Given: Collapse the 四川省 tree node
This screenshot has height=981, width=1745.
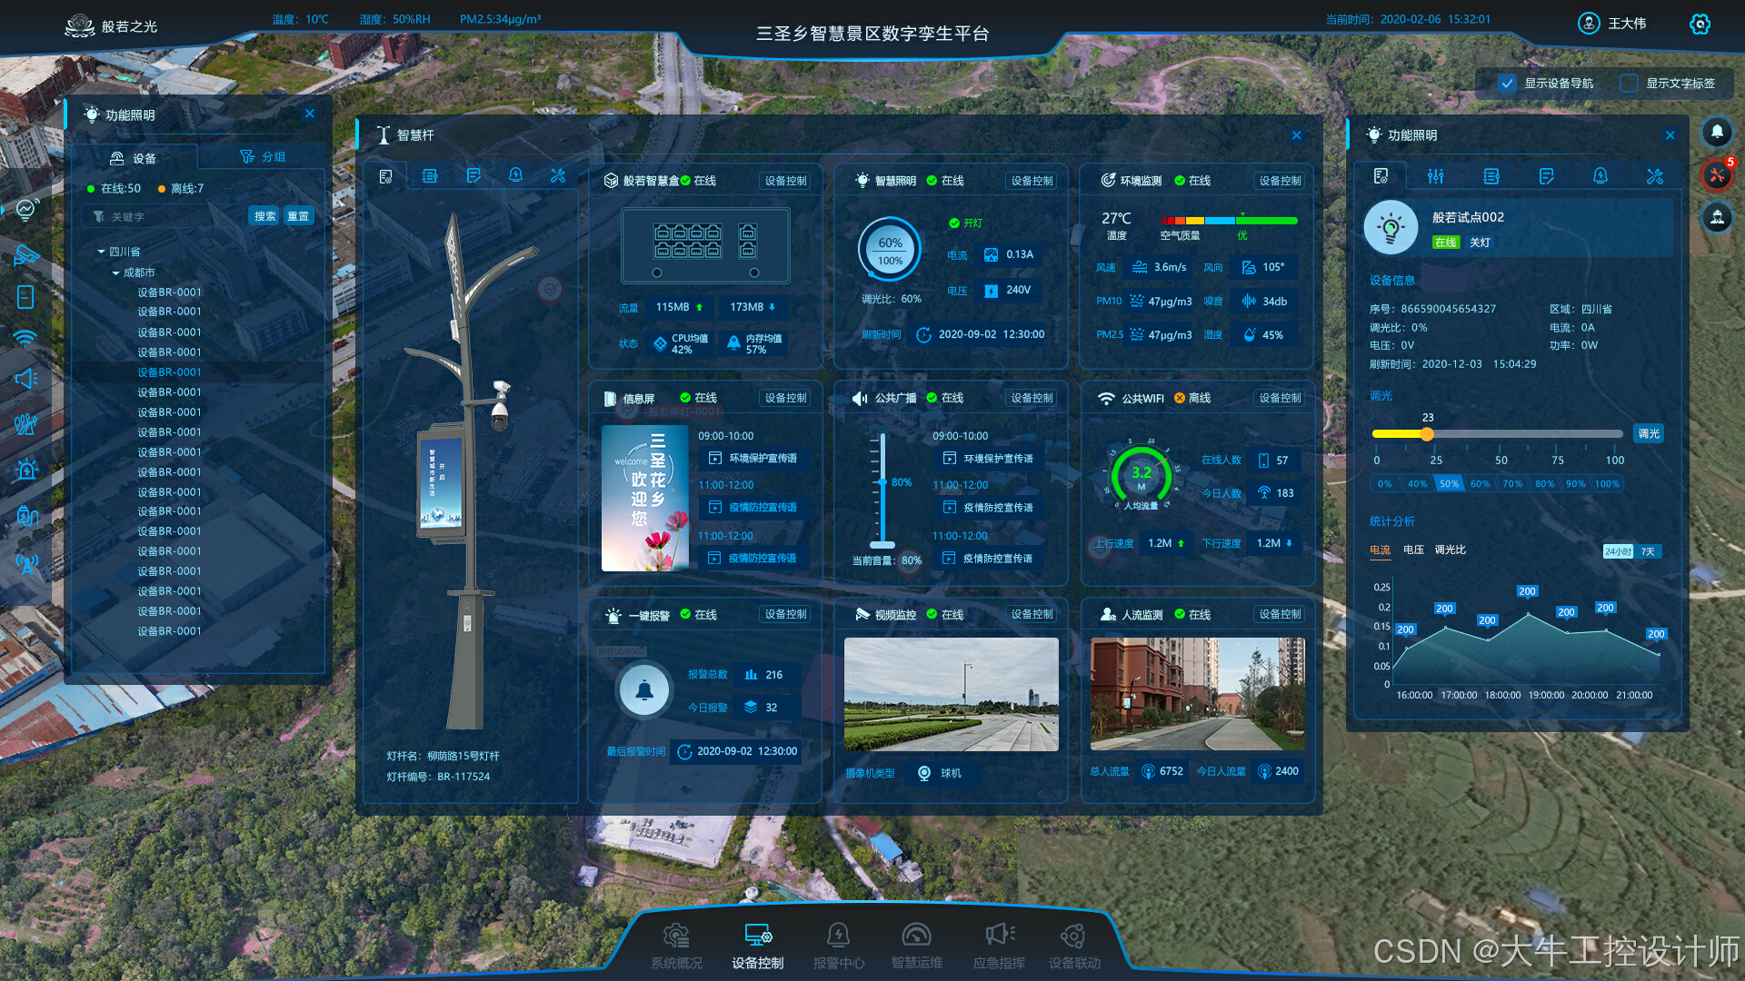Looking at the screenshot, I should [x=101, y=252].
